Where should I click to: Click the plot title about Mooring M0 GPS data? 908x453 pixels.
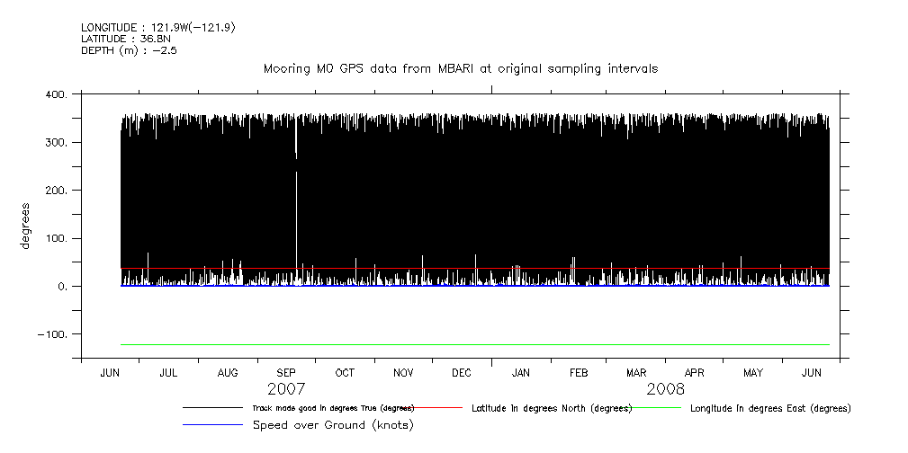[x=460, y=68]
